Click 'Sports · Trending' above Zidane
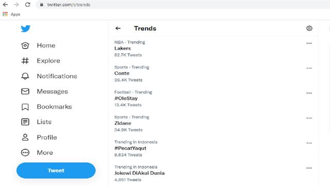 [x=132, y=117]
